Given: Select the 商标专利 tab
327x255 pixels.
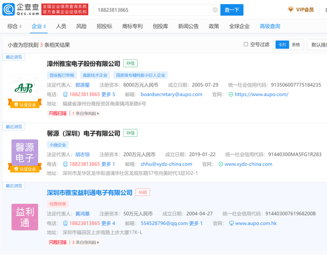Looking at the screenshot, I should 132,26.
